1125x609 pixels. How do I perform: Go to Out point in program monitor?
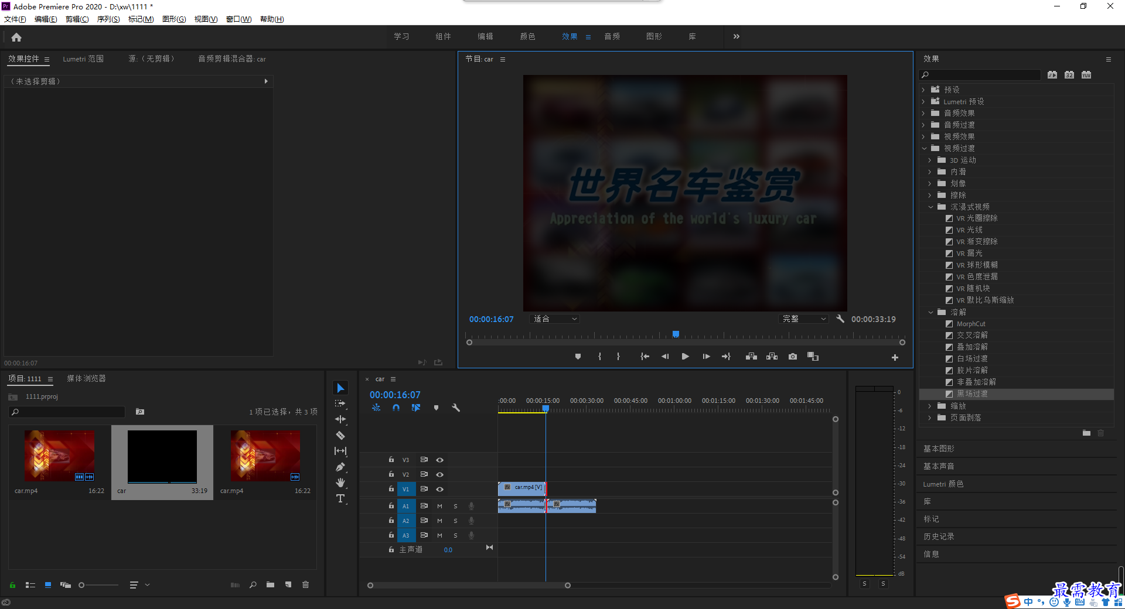[726, 357]
